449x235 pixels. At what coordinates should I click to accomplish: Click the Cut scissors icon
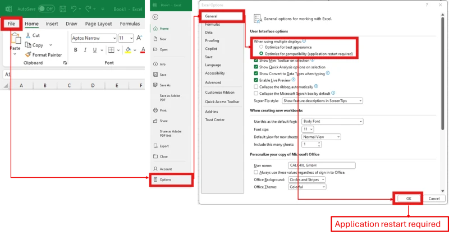pos(28,35)
